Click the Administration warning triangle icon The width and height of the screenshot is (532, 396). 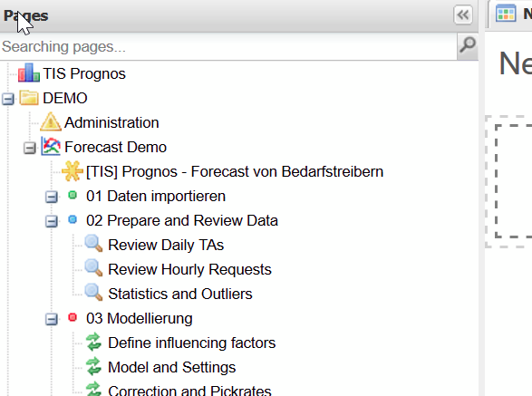pos(51,121)
